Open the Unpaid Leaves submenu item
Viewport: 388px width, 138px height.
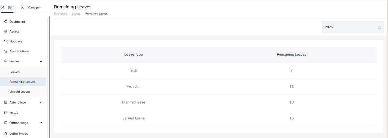tap(20, 92)
